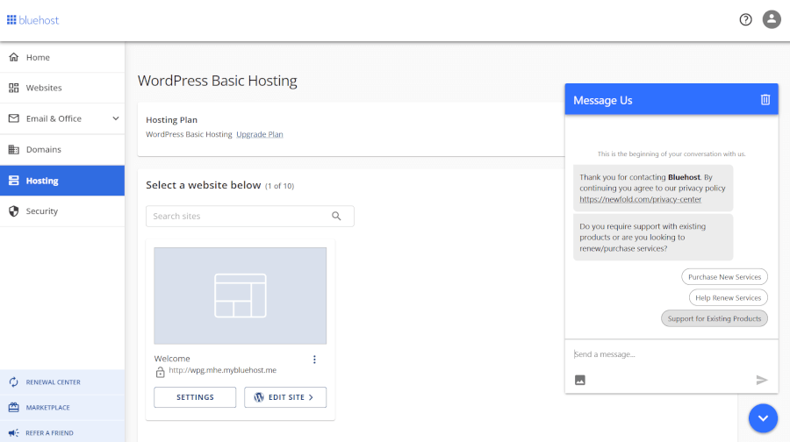The width and height of the screenshot is (790, 442).
Task: Go to Home in the sidebar
Action: tap(62, 57)
